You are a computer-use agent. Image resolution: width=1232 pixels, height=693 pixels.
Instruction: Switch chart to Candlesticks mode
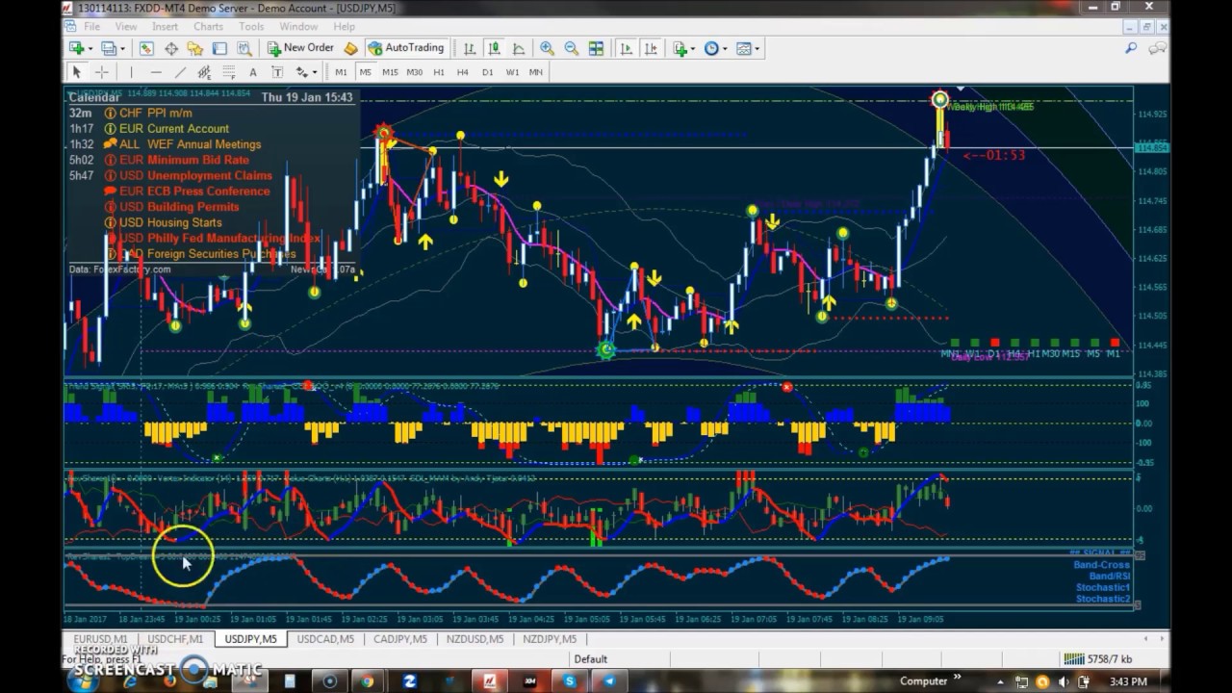(494, 48)
